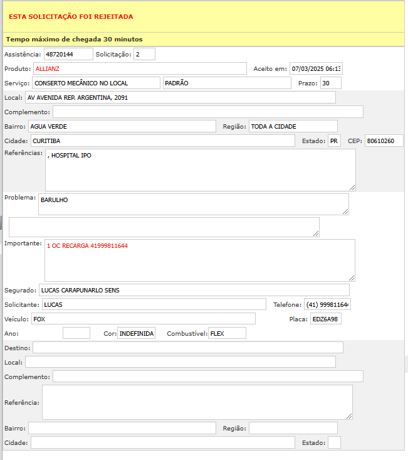
Task: Click the Telefone field
Action: point(327,304)
